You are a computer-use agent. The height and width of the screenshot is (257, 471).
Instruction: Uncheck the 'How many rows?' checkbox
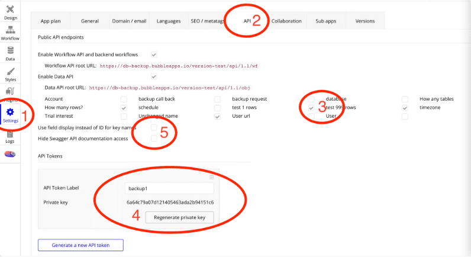click(x=124, y=108)
